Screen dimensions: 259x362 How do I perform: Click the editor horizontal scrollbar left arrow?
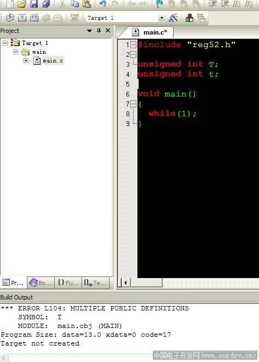tap(126, 282)
